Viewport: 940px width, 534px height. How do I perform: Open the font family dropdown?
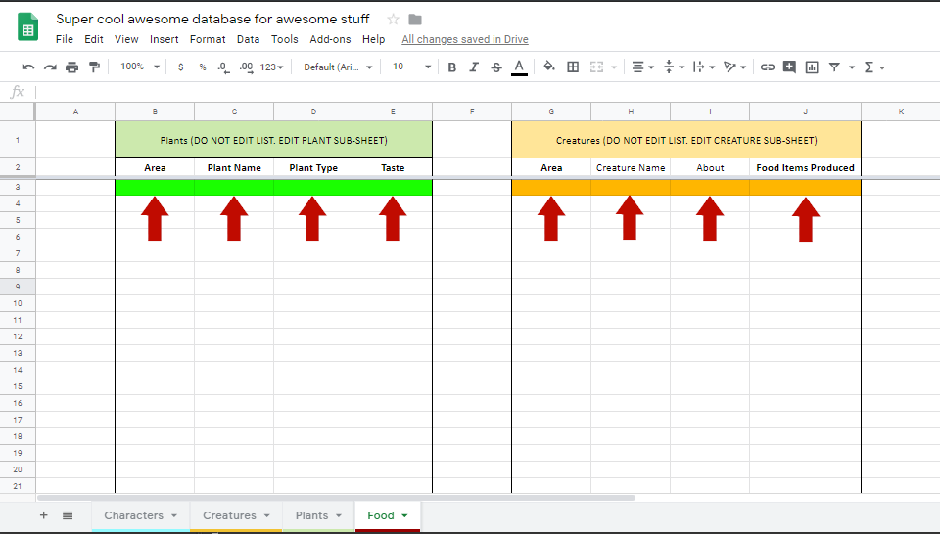pos(338,67)
